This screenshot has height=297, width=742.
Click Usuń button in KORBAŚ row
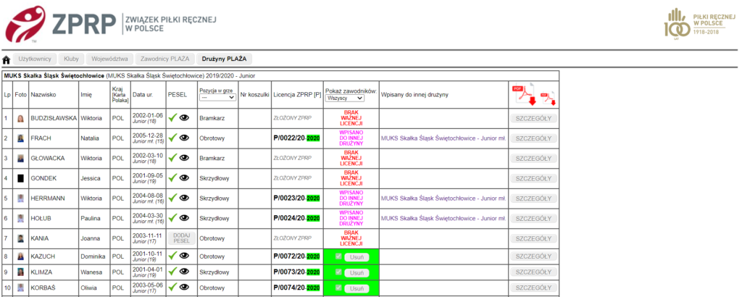(x=357, y=288)
